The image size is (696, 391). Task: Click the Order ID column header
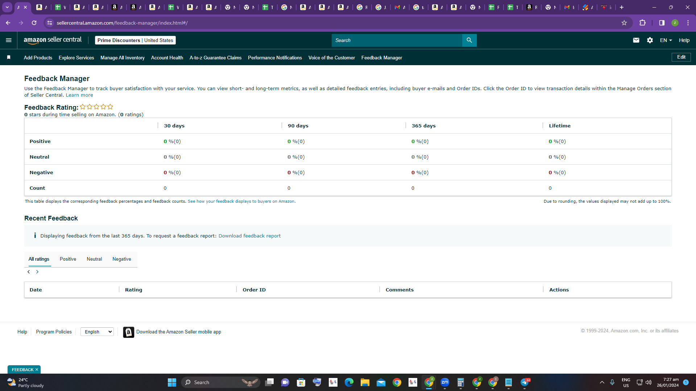click(254, 290)
